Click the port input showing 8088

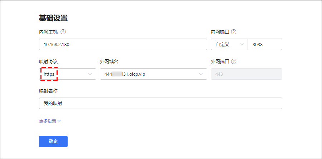(x=265, y=44)
